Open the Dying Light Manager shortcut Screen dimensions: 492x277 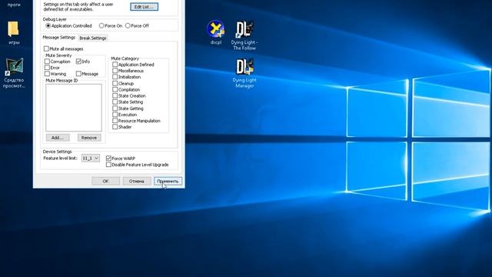(244, 73)
